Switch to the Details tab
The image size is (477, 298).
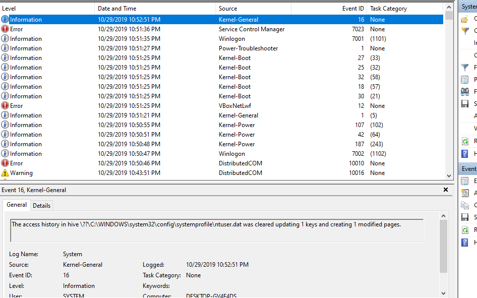click(41, 206)
